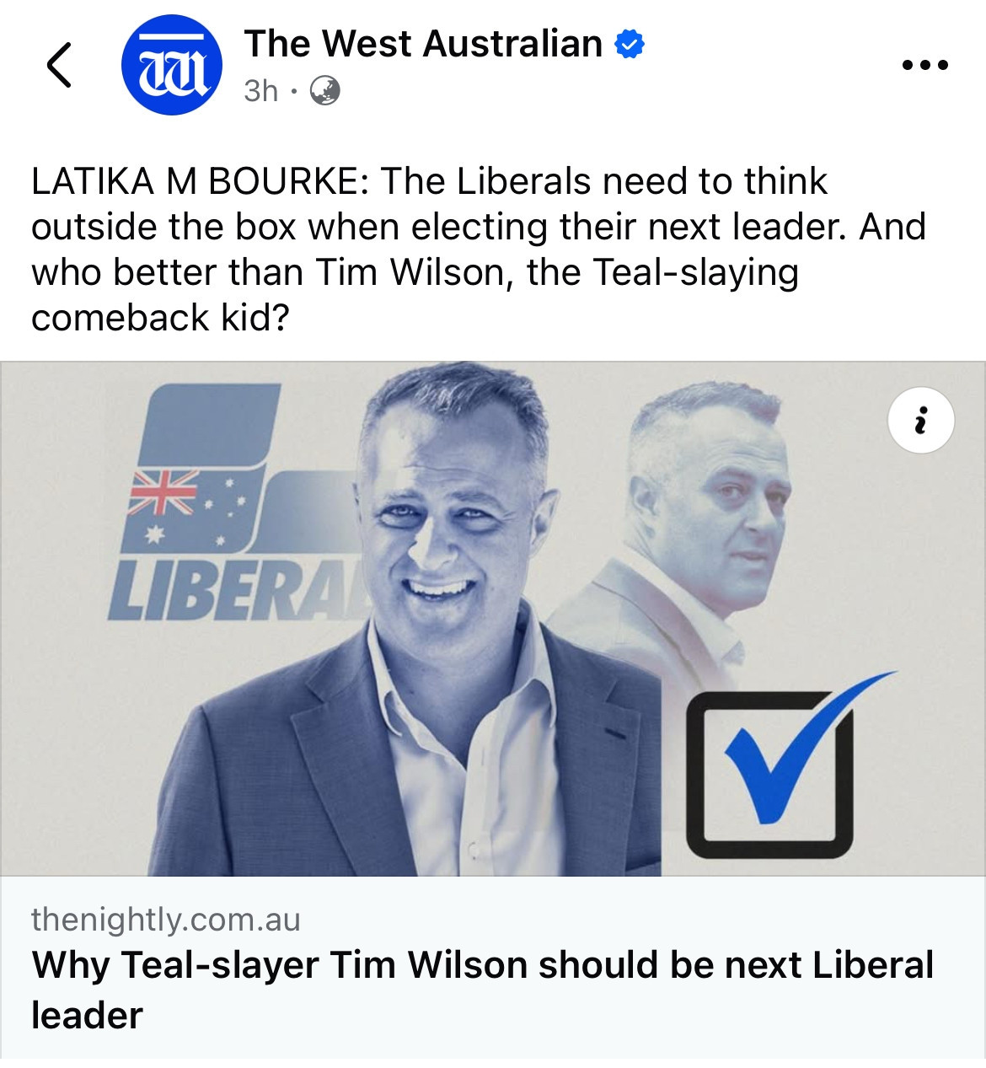Open the Why Teal-slayer Tim Wilson headline
This screenshot has height=1068, width=986.
coord(483,989)
